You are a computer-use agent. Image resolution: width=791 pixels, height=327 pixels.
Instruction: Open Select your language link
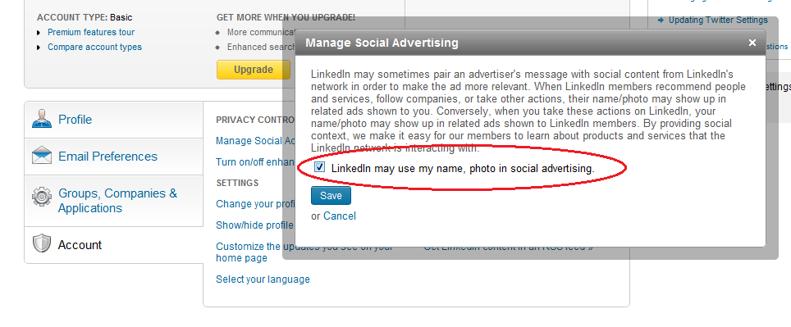pos(263,279)
